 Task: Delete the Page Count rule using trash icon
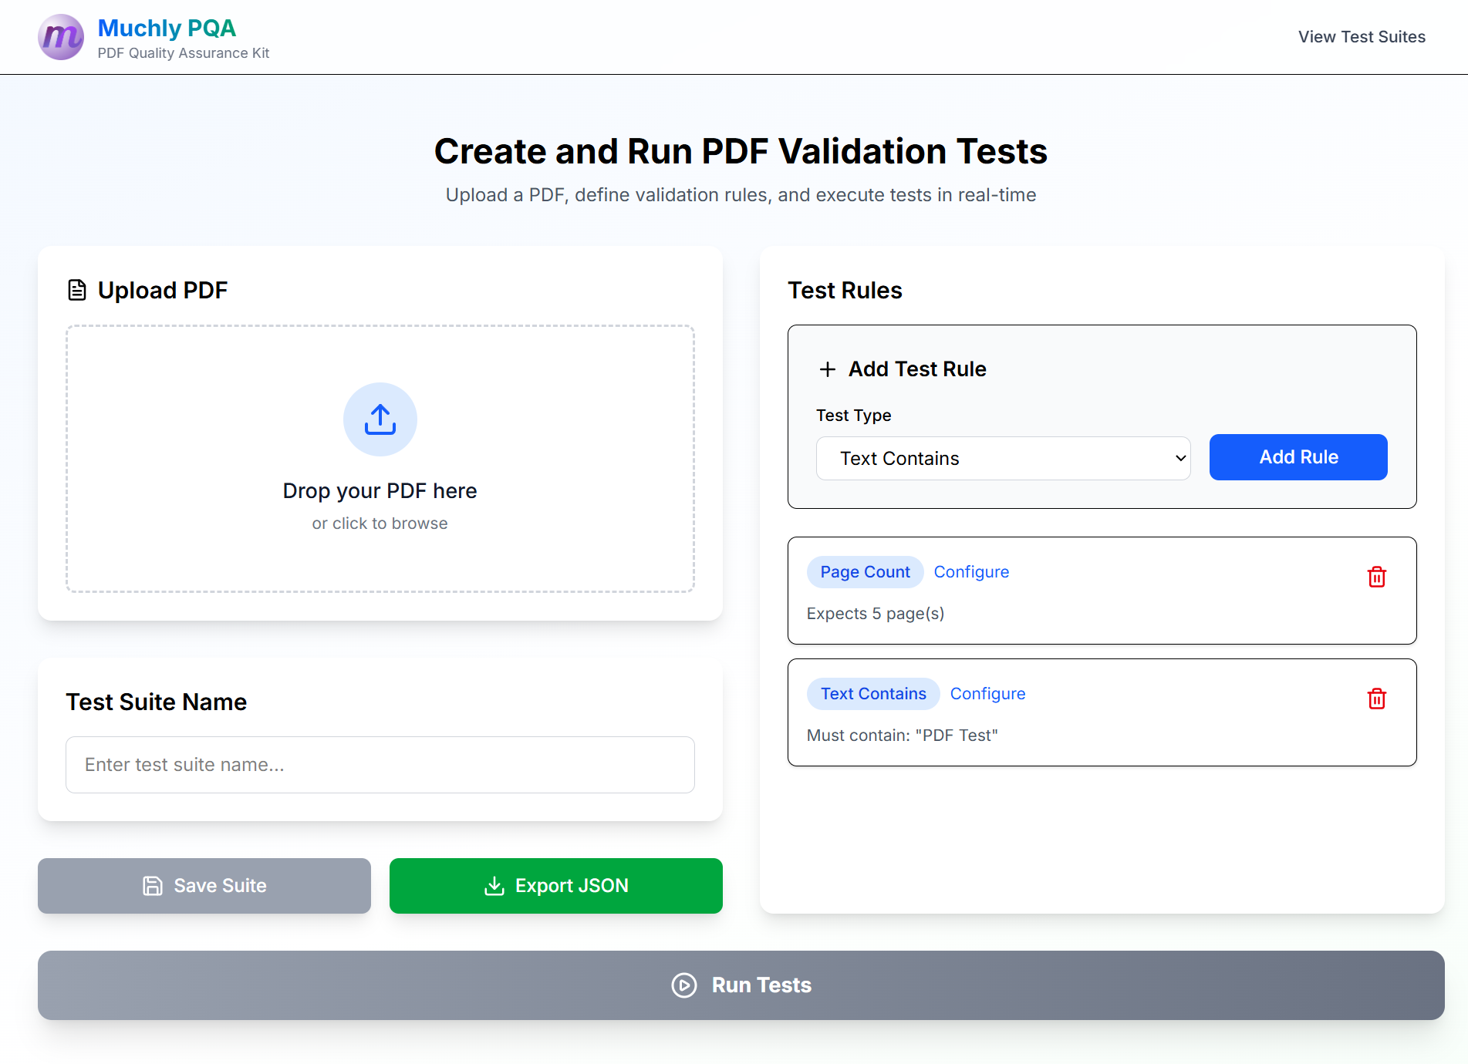(x=1378, y=577)
